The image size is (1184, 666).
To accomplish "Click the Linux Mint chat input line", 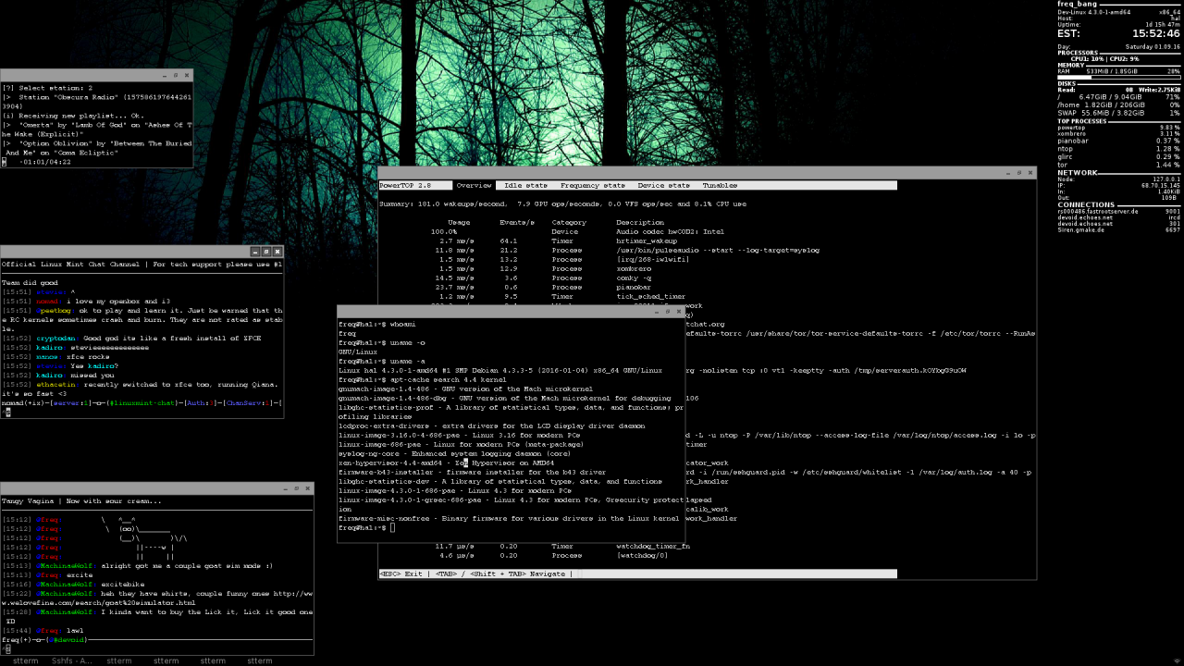I will point(142,413).
